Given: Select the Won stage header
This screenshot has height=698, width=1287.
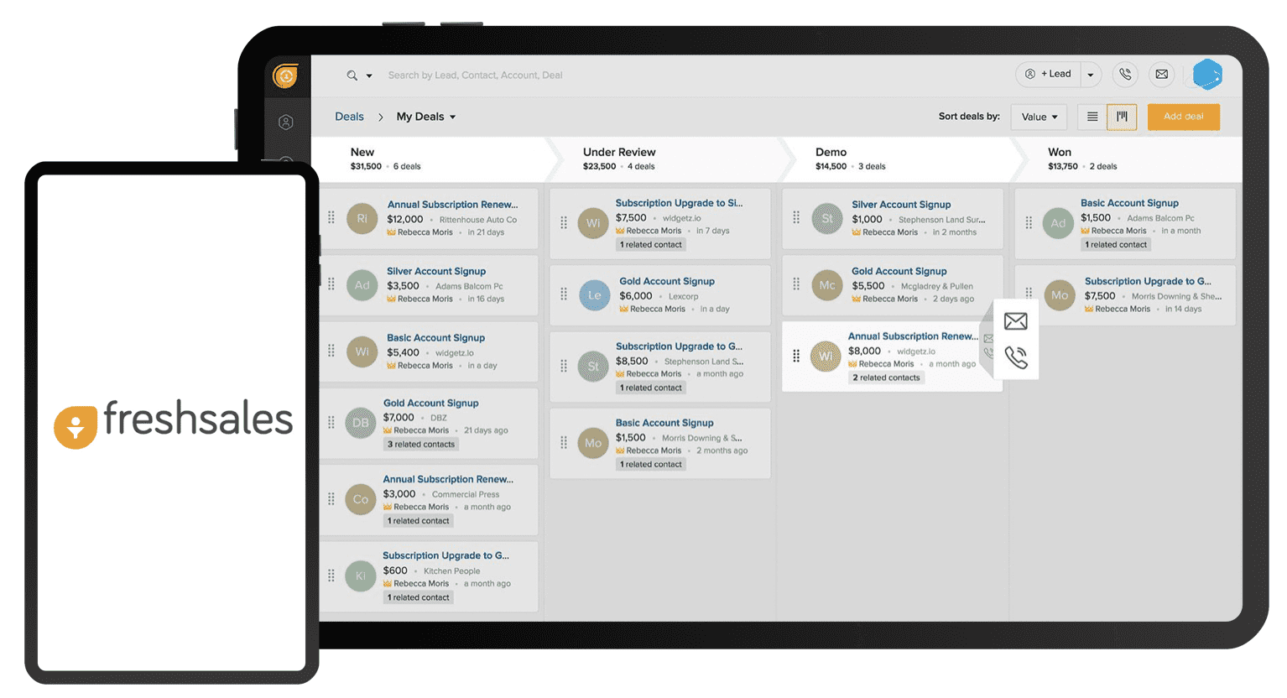Looking at the screenshot, I should [1060, 153].
